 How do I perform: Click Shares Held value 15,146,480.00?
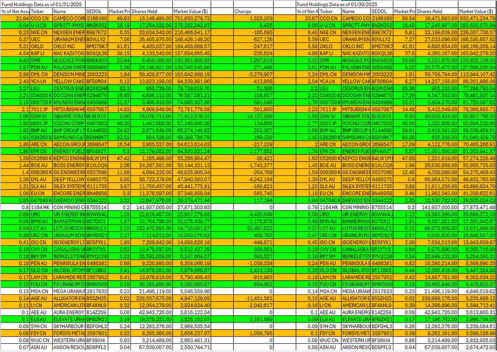coord(151,19)
